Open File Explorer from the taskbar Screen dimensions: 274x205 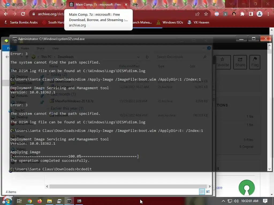point(50,201)
